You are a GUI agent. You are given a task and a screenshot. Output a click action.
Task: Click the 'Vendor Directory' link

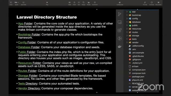[29, 88]
